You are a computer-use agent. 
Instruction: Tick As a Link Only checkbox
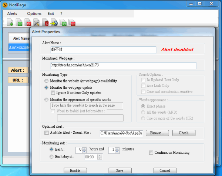143,86
